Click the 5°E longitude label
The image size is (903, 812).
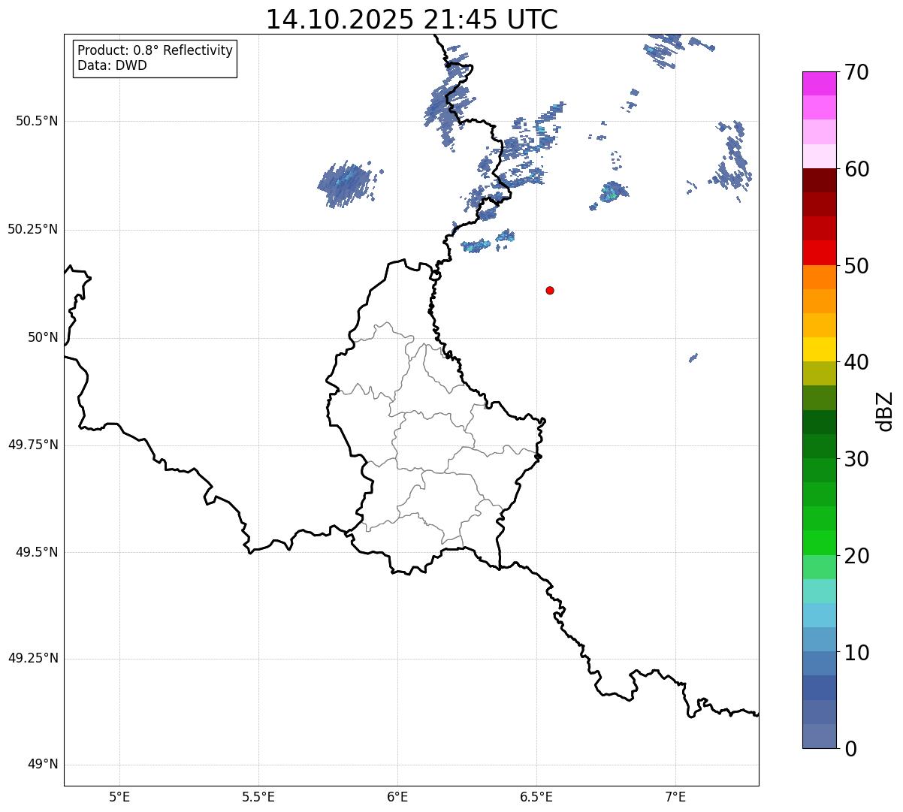pyautogui.click(x=120, y=796)
